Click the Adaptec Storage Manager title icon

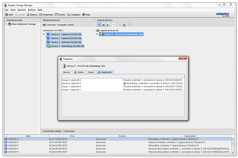(x=6, y=5)
